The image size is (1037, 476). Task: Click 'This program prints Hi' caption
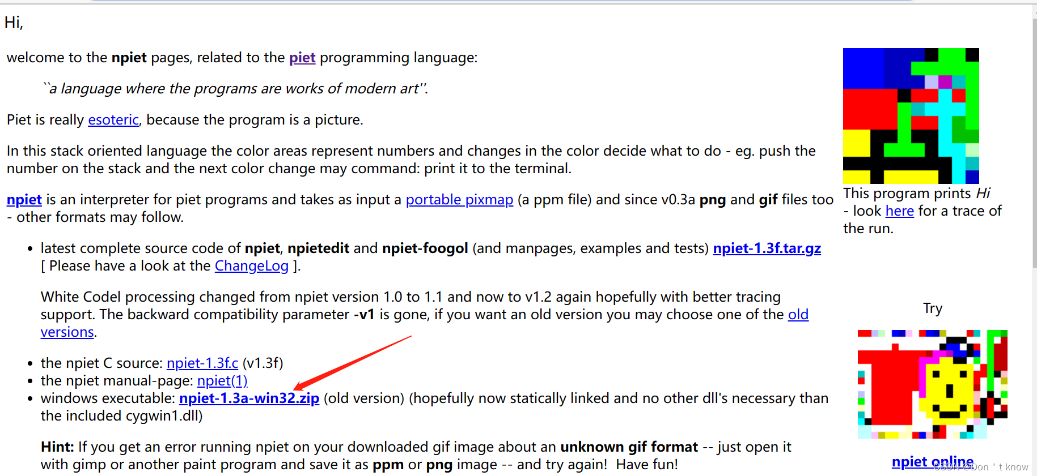pyautogui.click(x=916, y=194)
